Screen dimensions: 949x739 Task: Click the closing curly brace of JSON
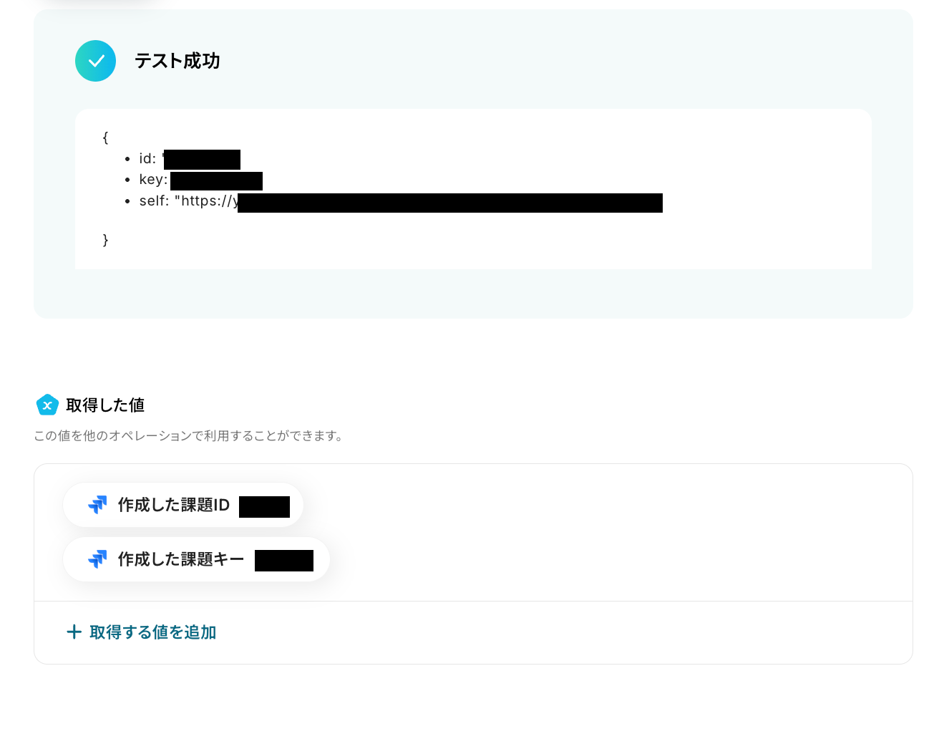tap(105, 240)
